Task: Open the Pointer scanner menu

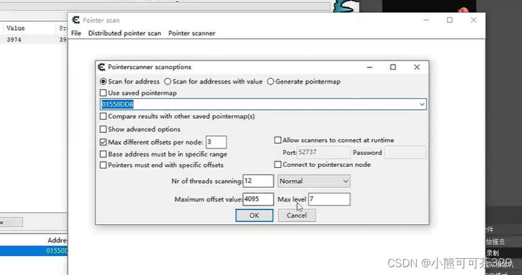Action: pos(192,33)
